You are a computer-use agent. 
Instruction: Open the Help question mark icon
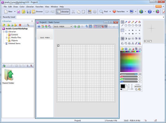tap(150, 12)
